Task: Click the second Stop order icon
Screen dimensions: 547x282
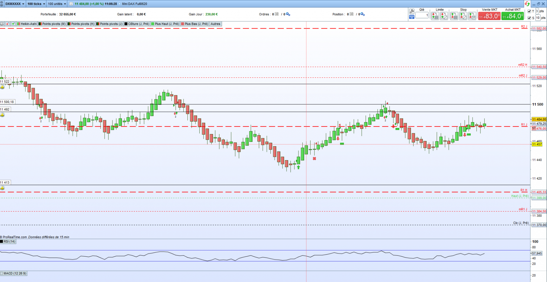Action: tap(463, 16)
